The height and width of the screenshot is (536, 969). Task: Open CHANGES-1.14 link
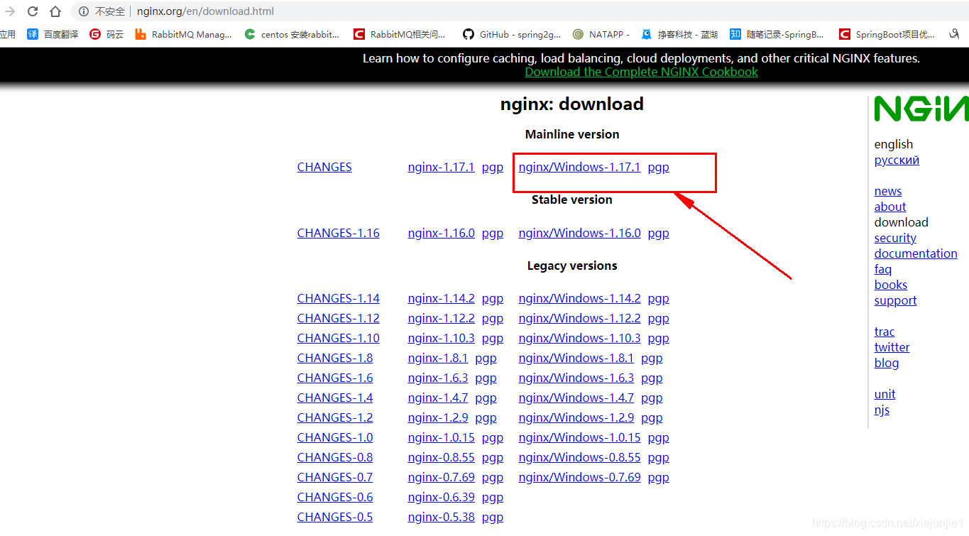click(x=338, y=298)
